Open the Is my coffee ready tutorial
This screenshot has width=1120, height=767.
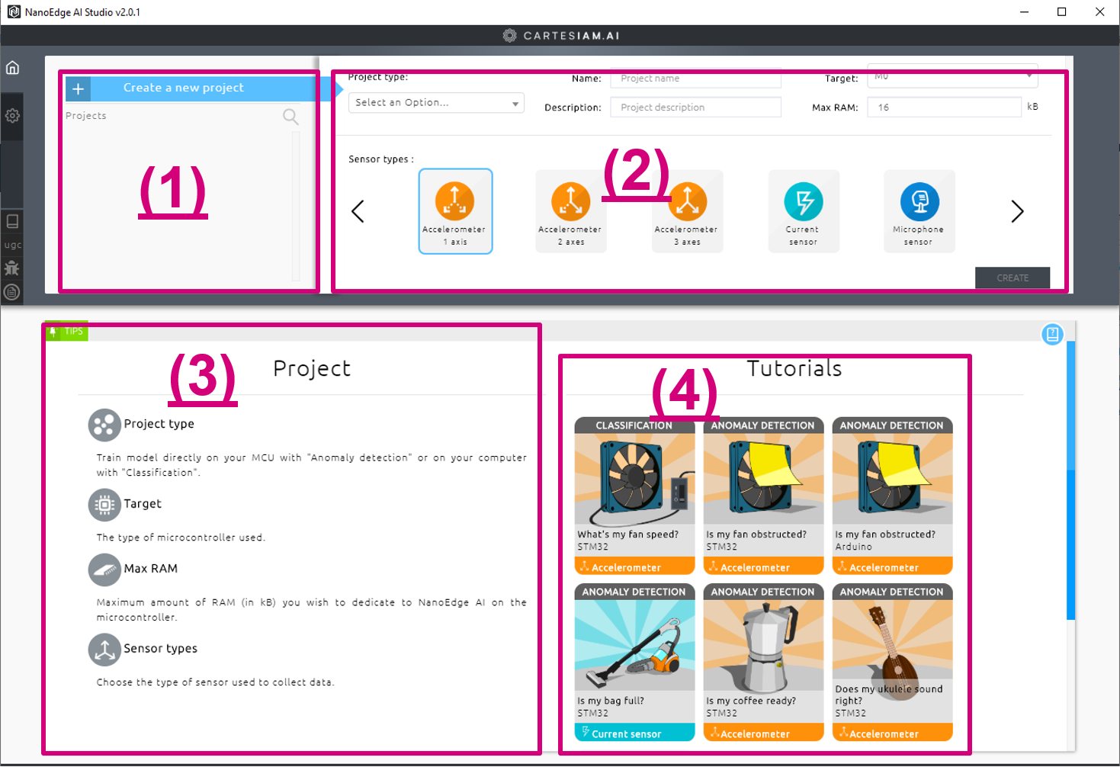(763, 662)
